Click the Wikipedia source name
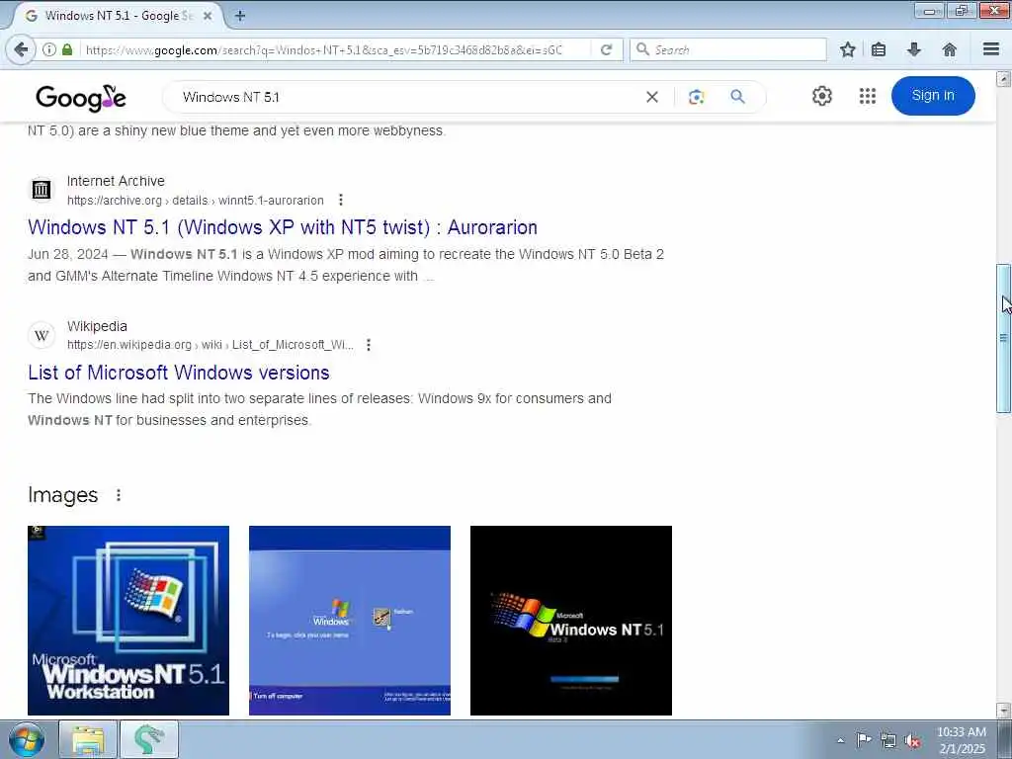Image resolution: width=1012 pixels, height=759 pixels. (x=97, y=326)
